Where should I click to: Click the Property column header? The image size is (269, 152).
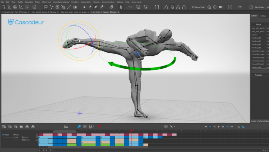click(x=258, y=75)
